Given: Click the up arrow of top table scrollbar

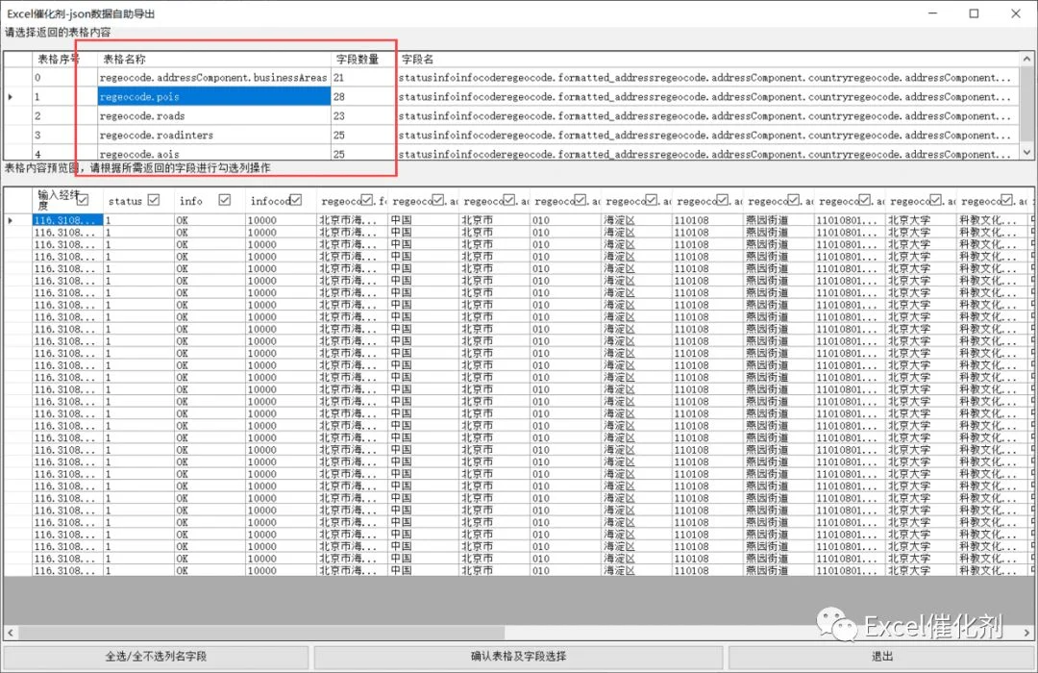Looking at the screenshot, I should [1027, 59].
